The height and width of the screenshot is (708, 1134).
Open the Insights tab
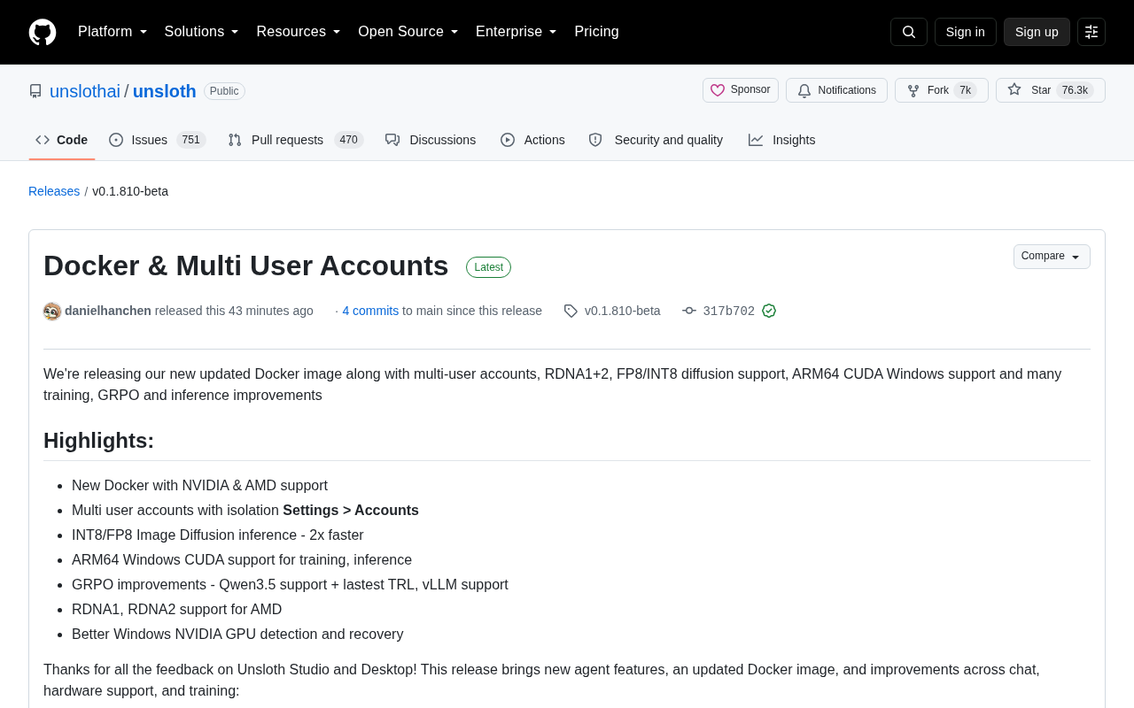point(782,140)
